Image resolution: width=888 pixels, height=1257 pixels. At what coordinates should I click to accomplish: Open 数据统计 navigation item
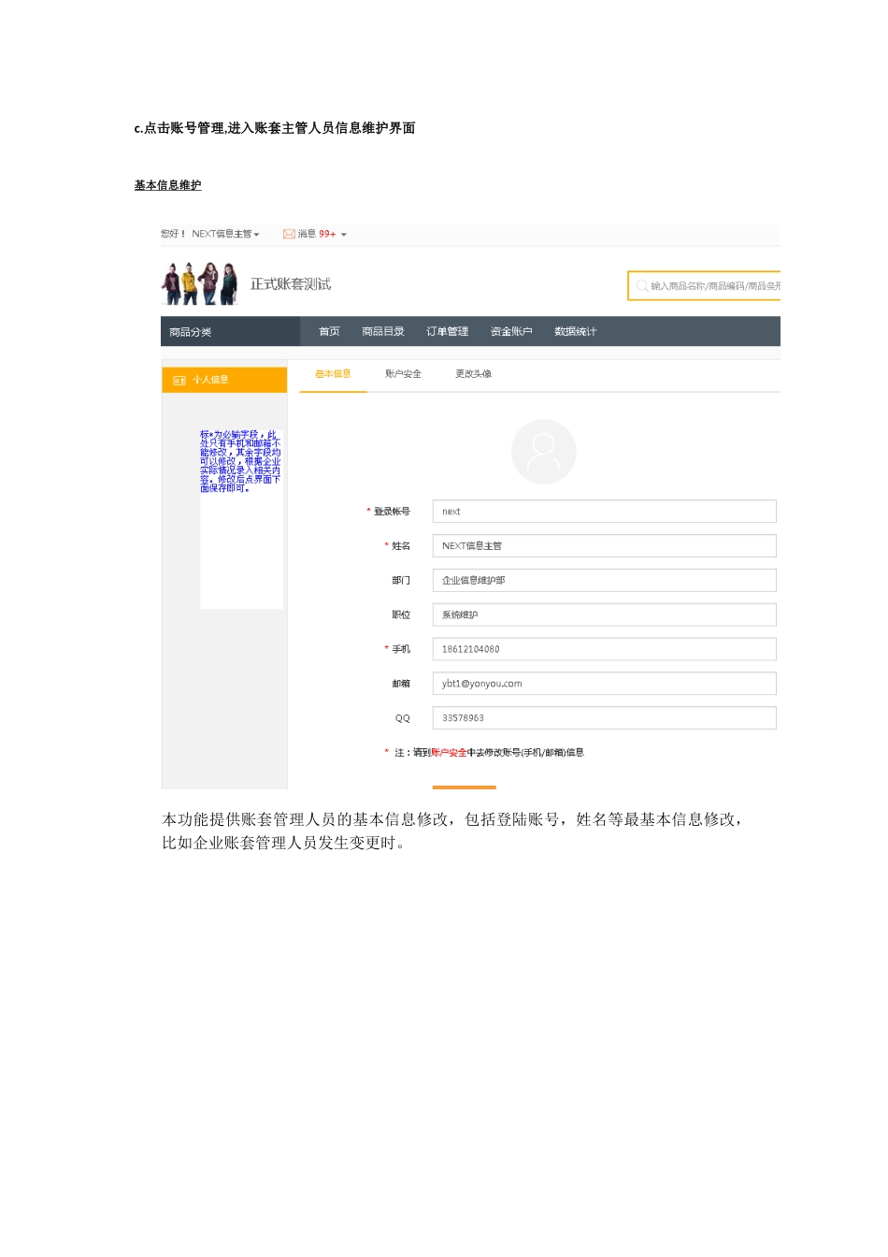click(x=575, y=332)
